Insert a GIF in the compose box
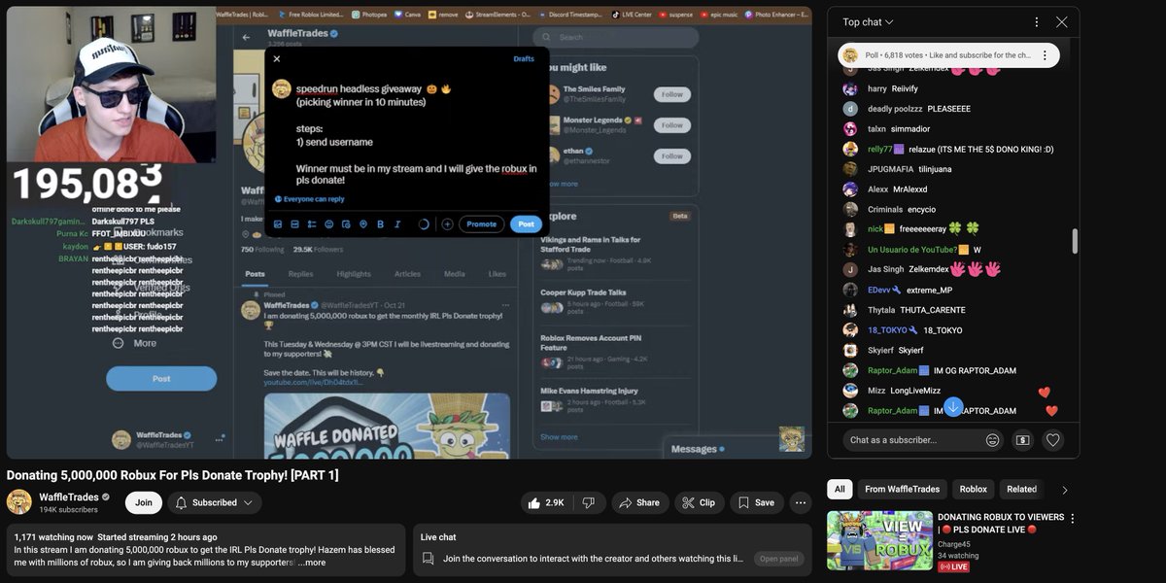 (x=293, y=224)
